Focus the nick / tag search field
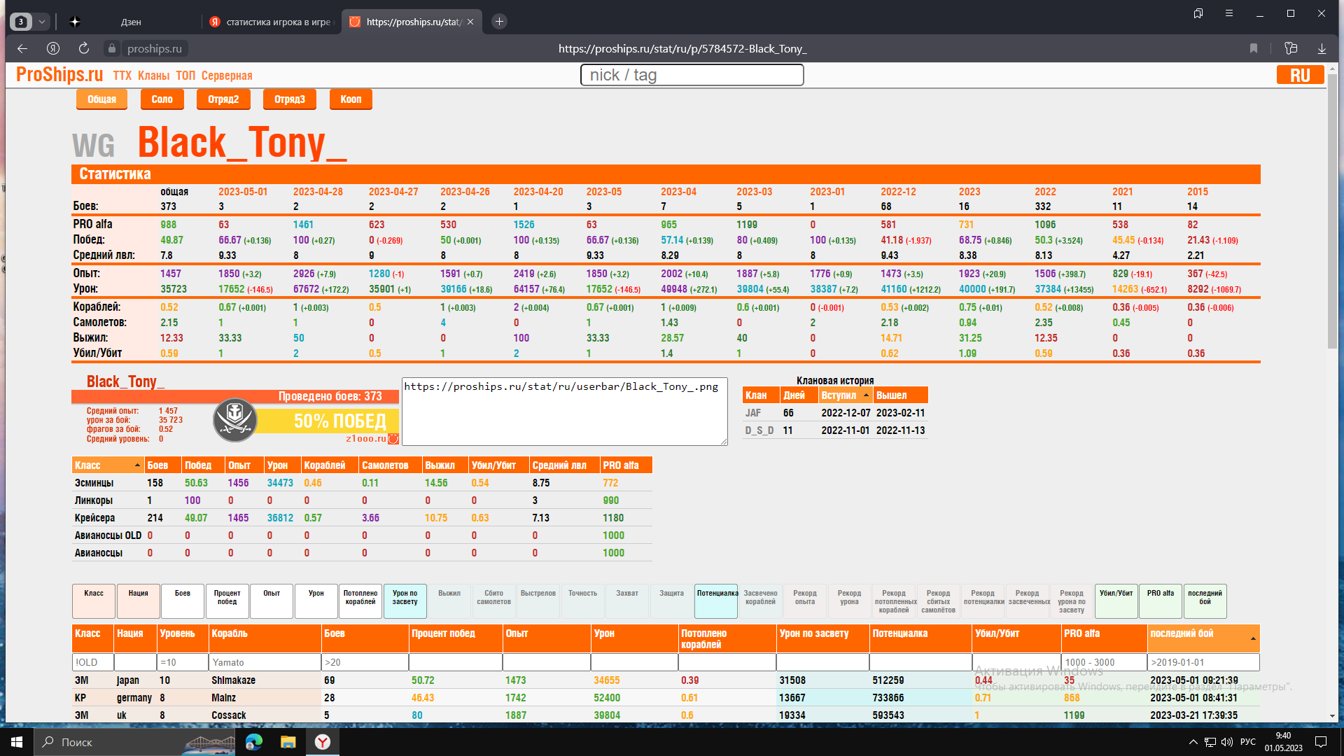1344x756 pixels. pos(692,75)
